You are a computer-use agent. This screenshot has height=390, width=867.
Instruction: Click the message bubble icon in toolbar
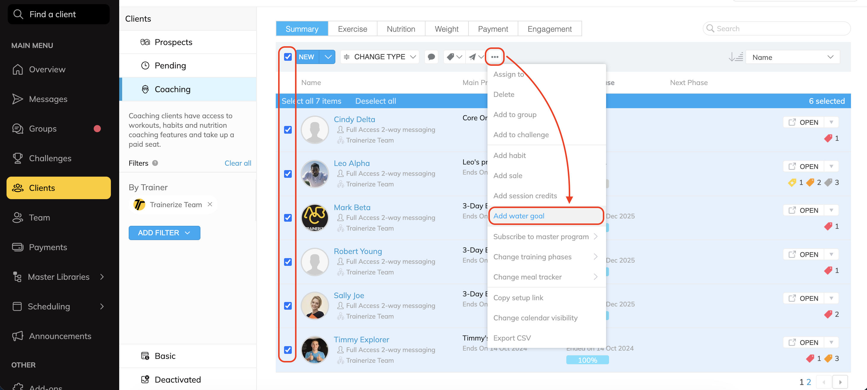coord(431,57)
